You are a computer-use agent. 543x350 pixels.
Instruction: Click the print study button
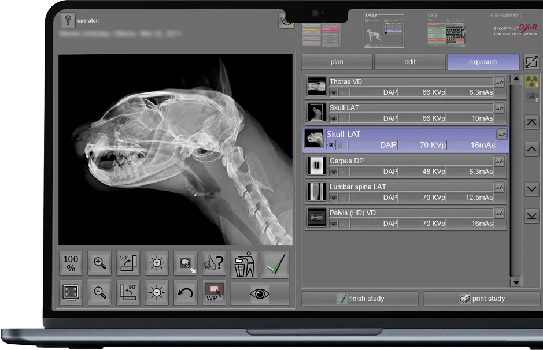481,299
